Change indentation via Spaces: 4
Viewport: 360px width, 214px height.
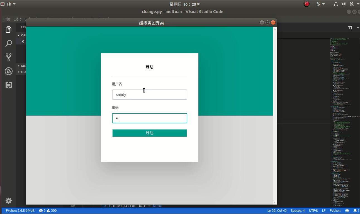[298, 211]
